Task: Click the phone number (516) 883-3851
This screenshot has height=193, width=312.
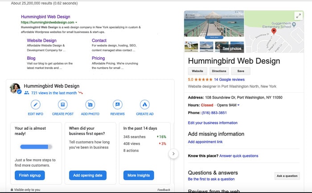Action: [x=214, y=113]
